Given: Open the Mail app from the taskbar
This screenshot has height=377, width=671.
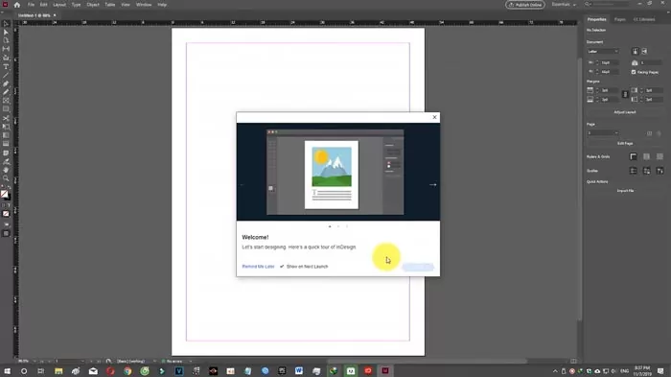Looking at the screenshot, I should click(x=93, y=371).
